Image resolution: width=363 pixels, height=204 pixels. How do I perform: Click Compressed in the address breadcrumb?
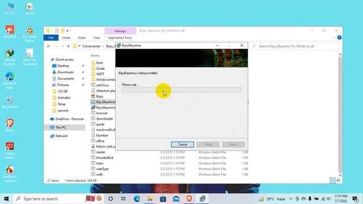(x=91, y=46)
